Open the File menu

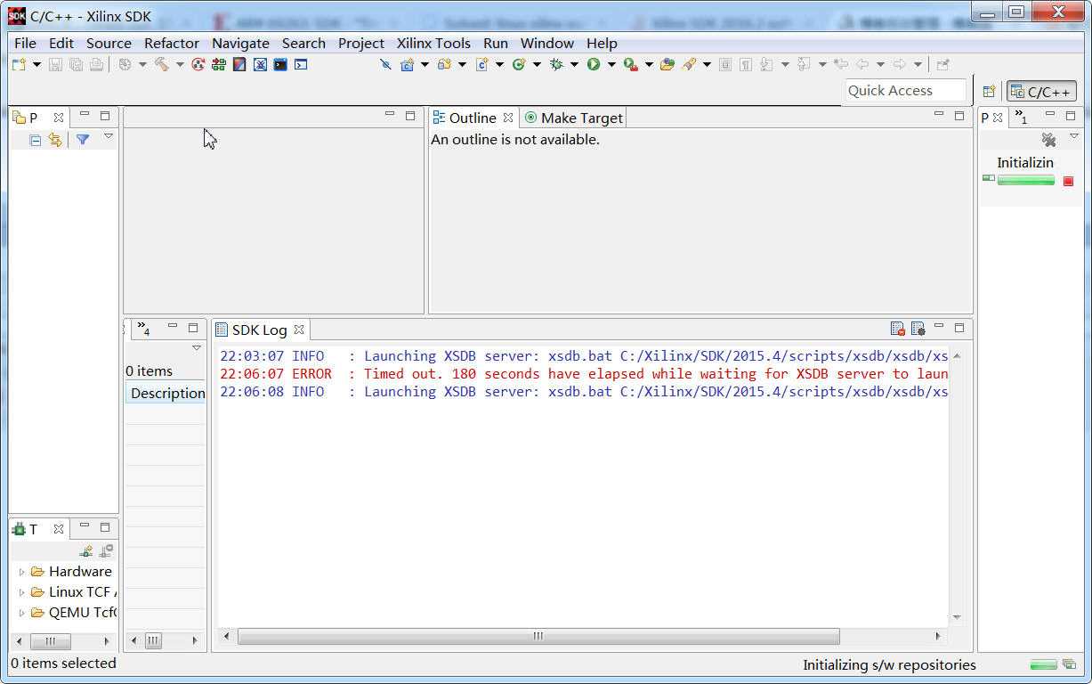25,43
